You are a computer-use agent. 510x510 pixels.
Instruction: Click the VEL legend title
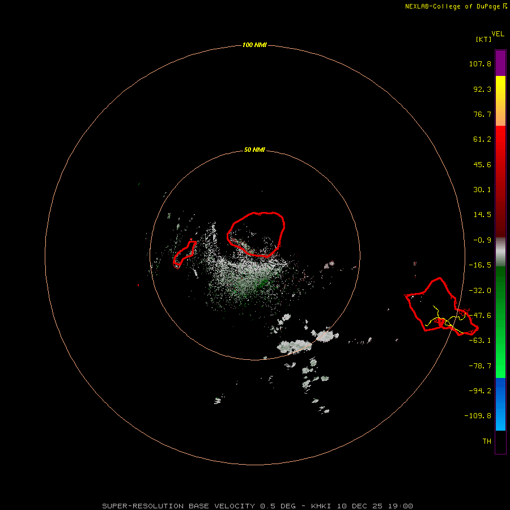pyautogui.click(x=498, y=34)
